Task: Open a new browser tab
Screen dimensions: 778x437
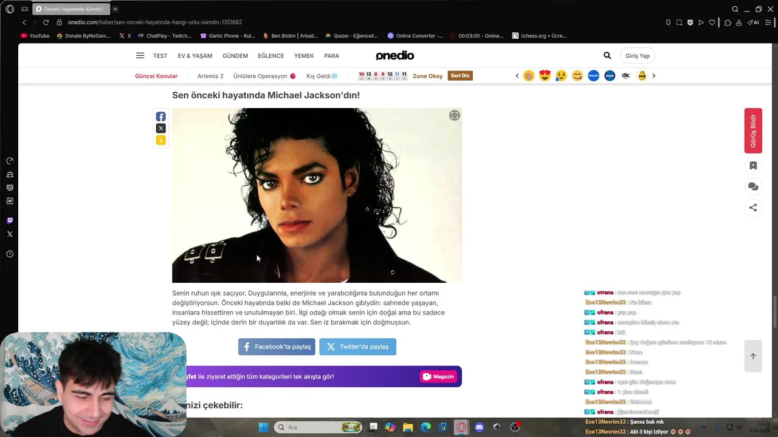Action: coord(115,9)
